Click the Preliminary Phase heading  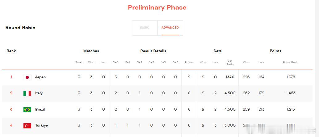(x=157, y=7)
